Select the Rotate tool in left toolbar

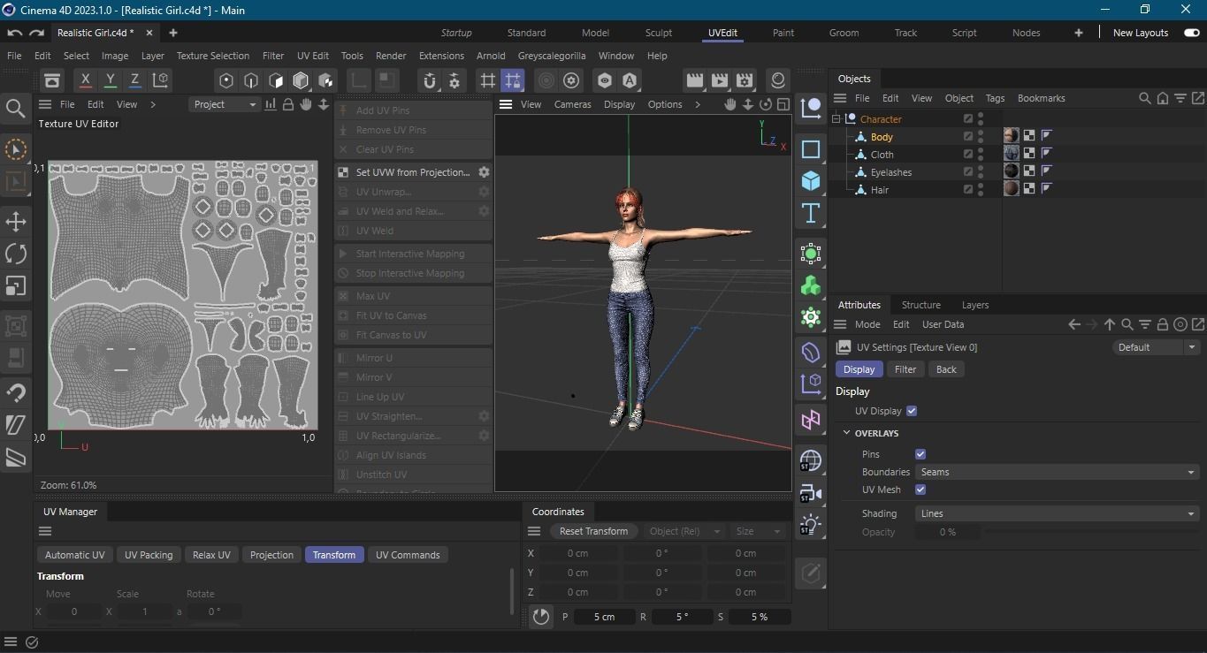[x=16, y=254]
